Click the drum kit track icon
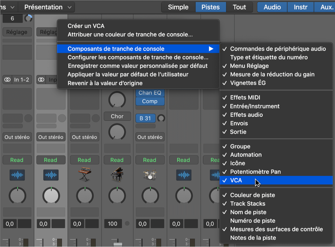335x247 pixels. pos(150,175)
